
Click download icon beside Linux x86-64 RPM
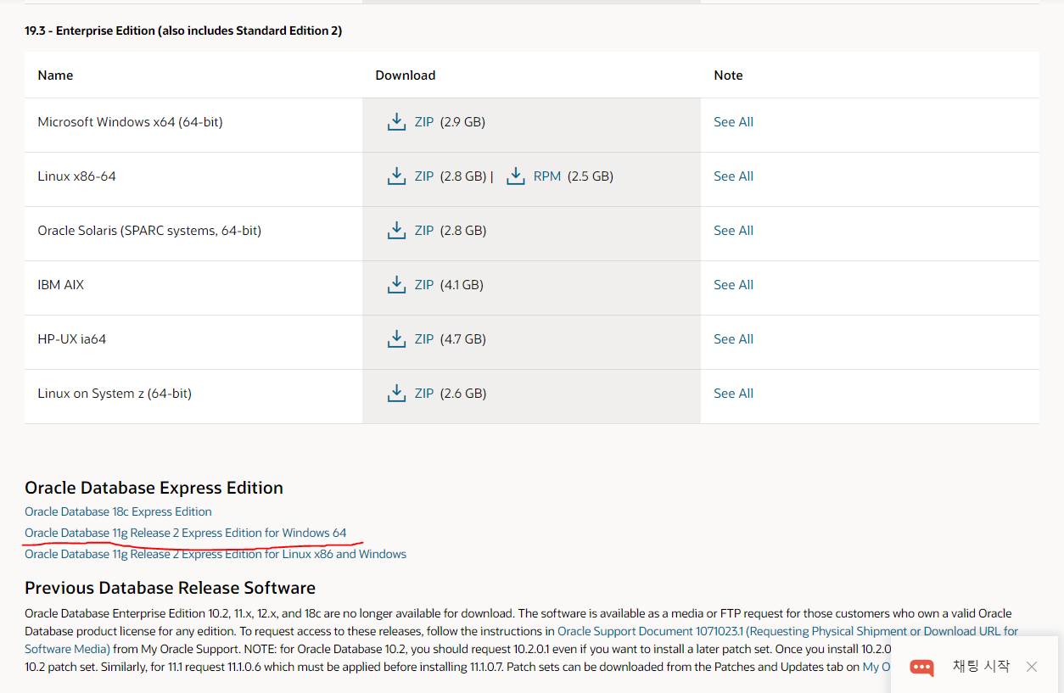tap(515, 176)
